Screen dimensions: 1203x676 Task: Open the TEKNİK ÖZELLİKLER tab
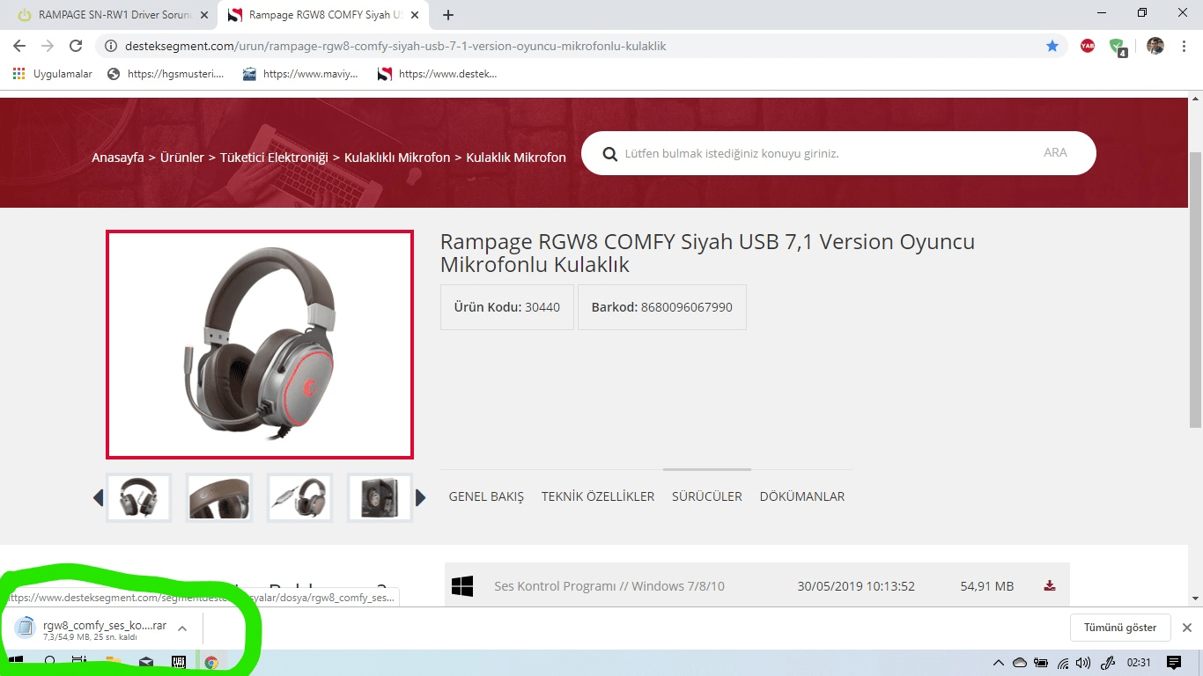pos(598,496)
